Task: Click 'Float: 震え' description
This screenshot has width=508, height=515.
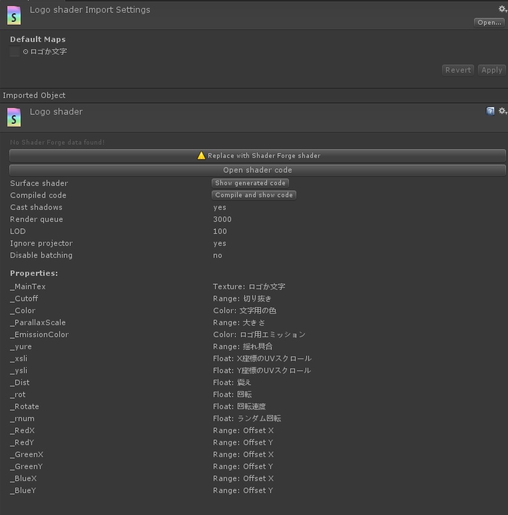Action: pos(232,382)
